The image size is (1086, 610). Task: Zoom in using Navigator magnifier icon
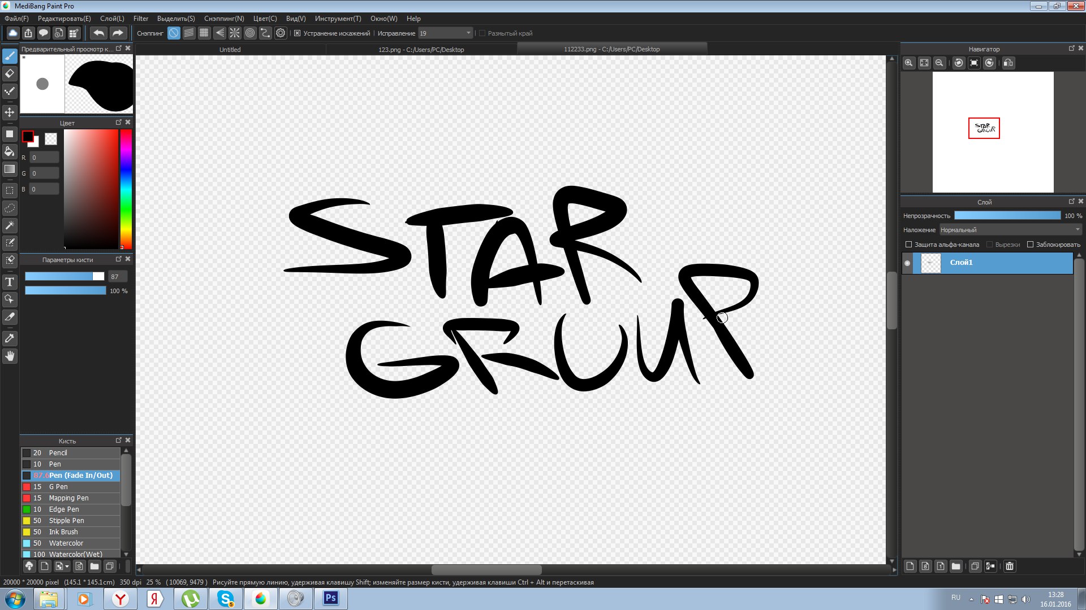908,63
